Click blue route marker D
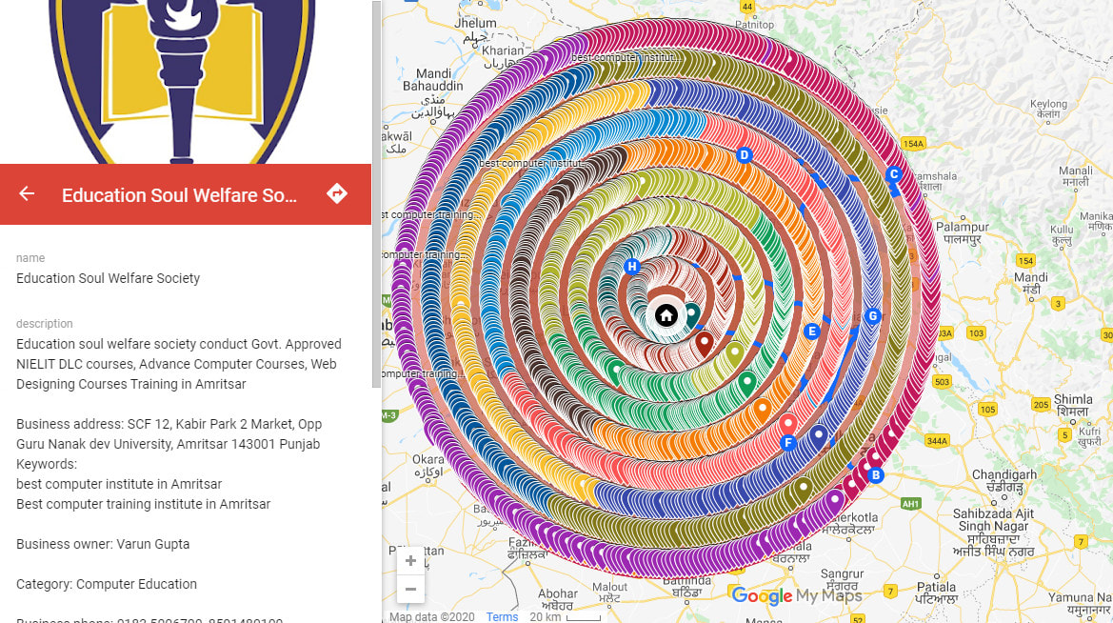 pyautogui.click(x=744, y=155)
